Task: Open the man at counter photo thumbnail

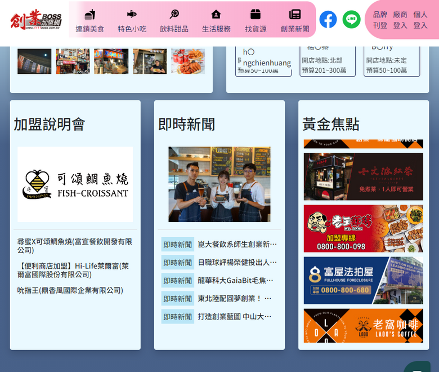Action: click(150, 61)
